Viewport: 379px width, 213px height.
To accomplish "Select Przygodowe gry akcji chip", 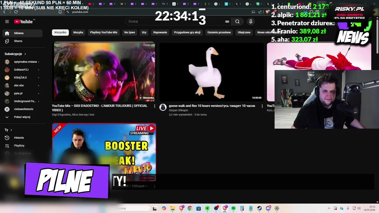I will click(x=187, y=32).
